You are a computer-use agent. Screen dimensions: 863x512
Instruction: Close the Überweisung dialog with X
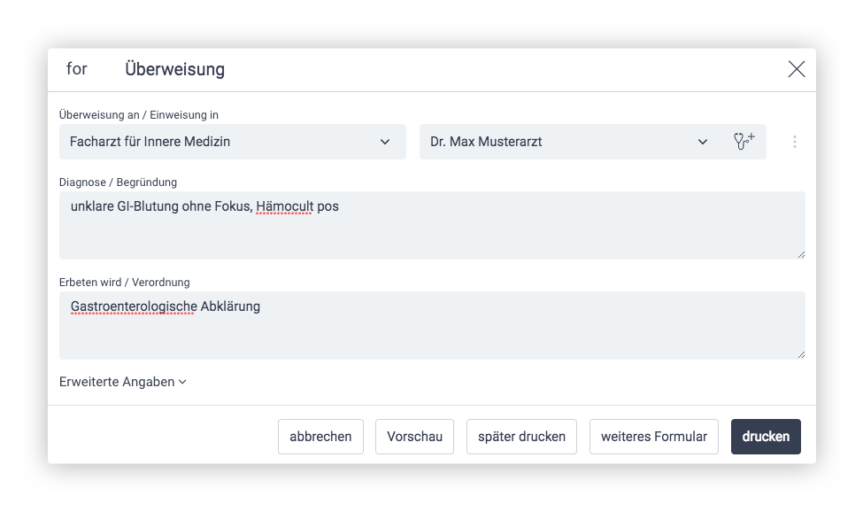(797, 69)
